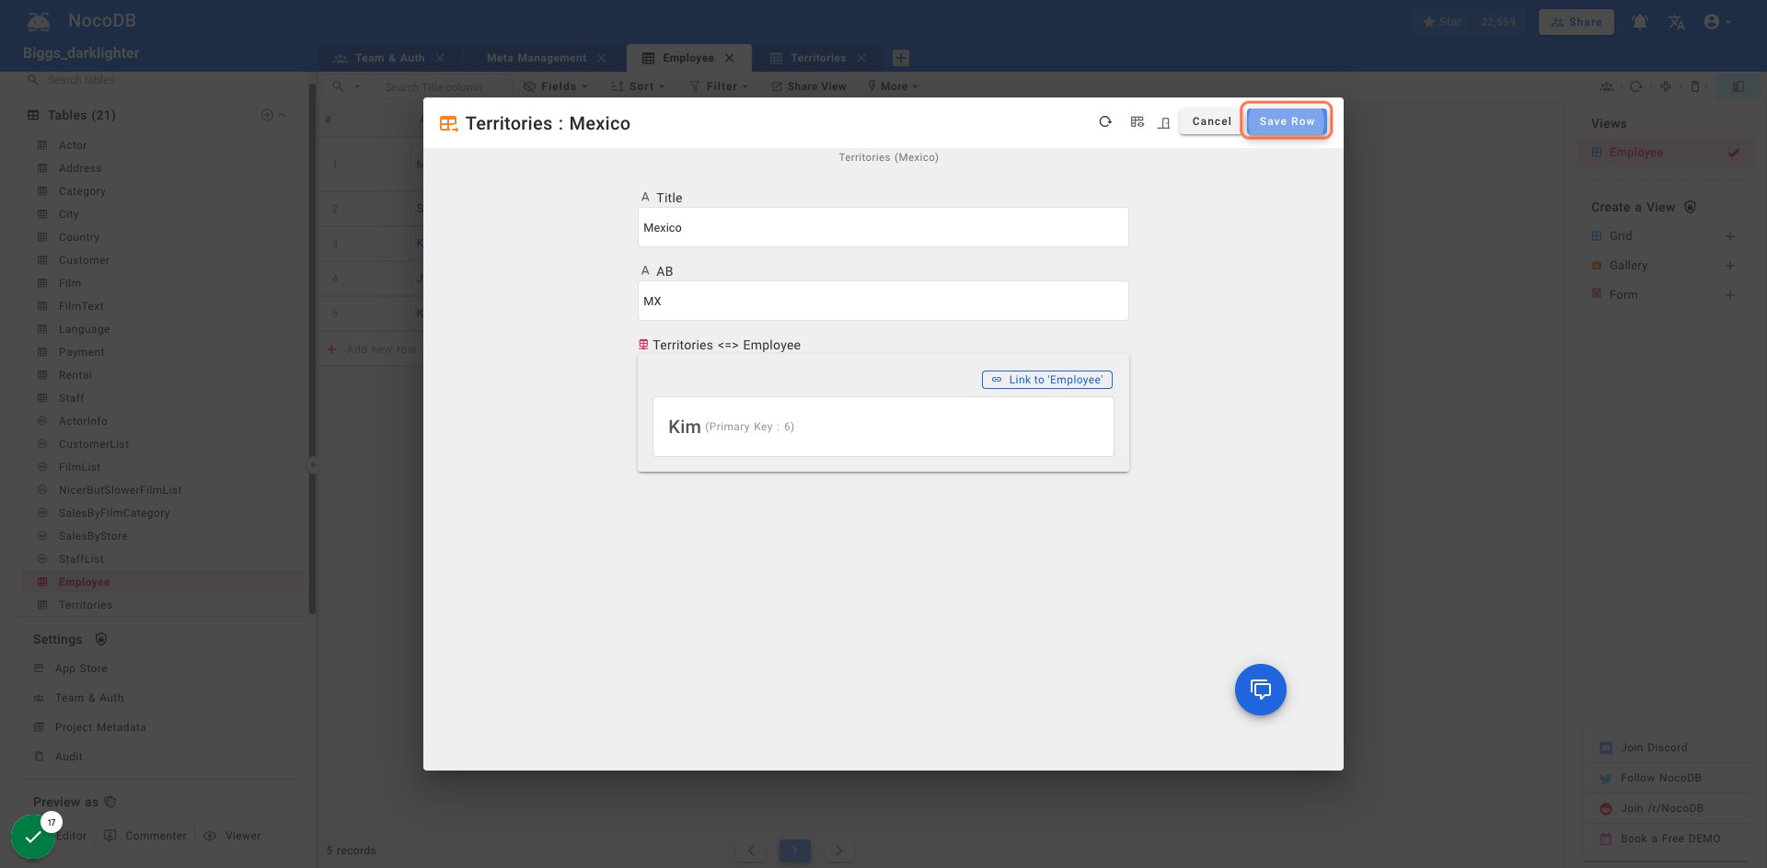The width and height of the screenshot is (1767, 868).
Task: Click the Share View button
Action: [809, 86]
